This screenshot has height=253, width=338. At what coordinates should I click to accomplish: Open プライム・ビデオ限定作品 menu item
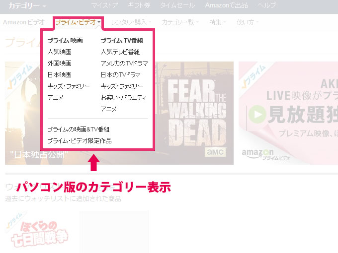80,141
